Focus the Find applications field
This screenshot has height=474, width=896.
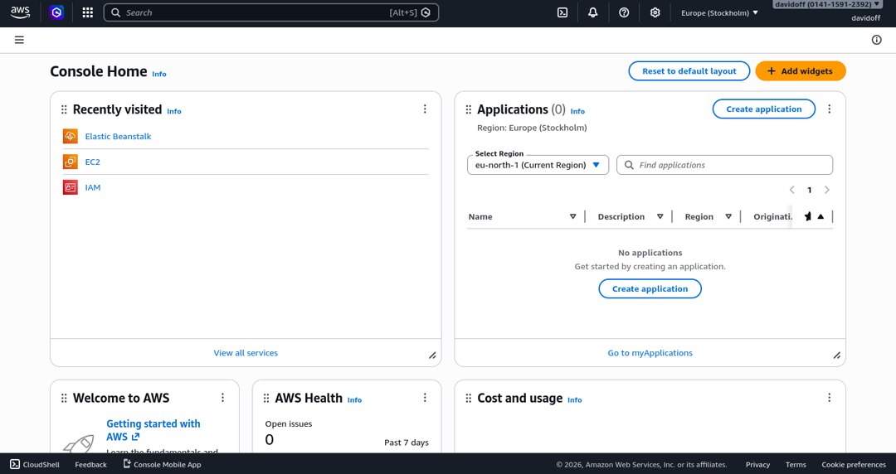[724, 165]
